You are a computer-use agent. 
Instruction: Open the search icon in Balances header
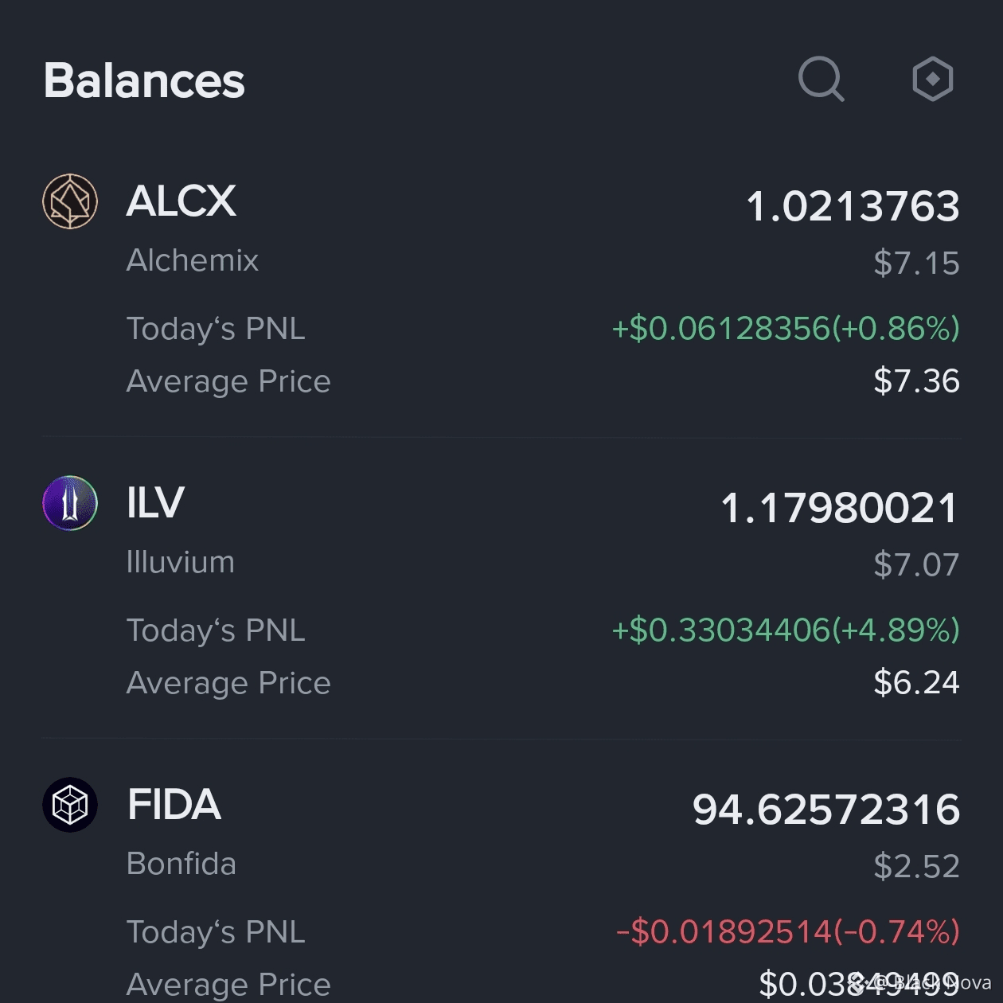coord(821,80)
